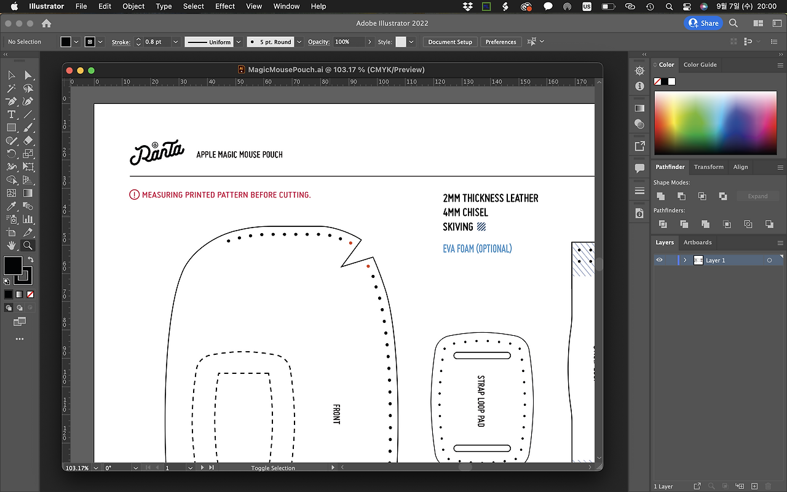Pick a color from the spectrum

[715, 123]
